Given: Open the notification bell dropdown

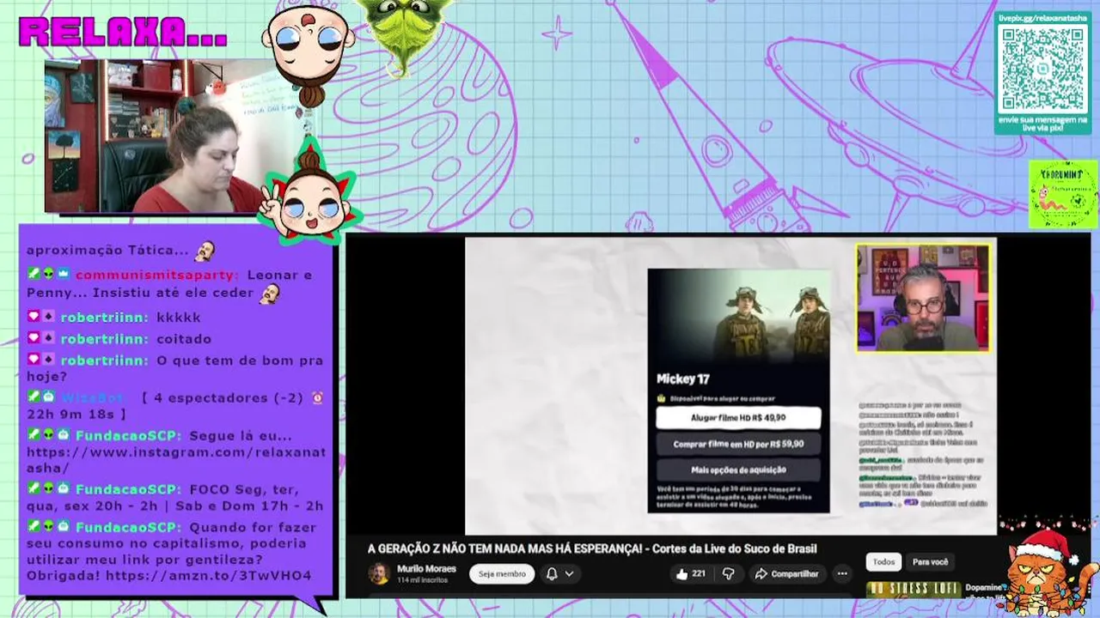Looking at the screenshot, I should pyautogui.click(x=559, y=573).
